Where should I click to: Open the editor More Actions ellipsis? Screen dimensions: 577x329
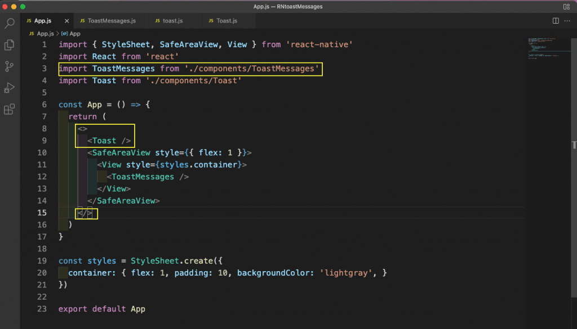pos(567,21)
